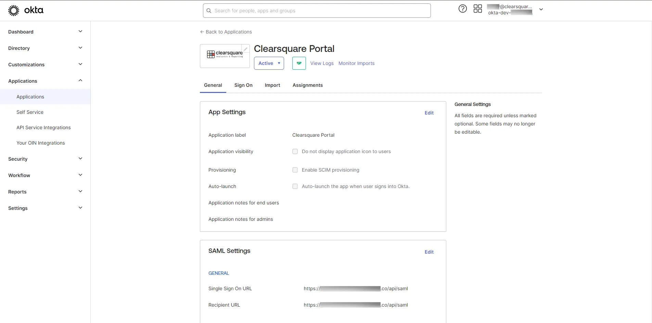This screenshot has width=652, height=323.
Task: Expand the Workflow sidebar section
Action: [x=45, y=175]
